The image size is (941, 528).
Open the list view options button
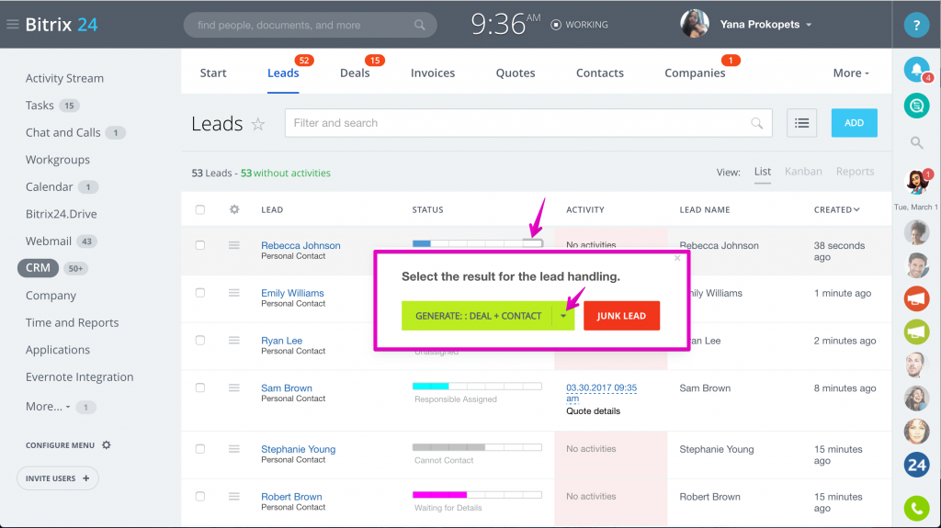click(x=801, y=123)
